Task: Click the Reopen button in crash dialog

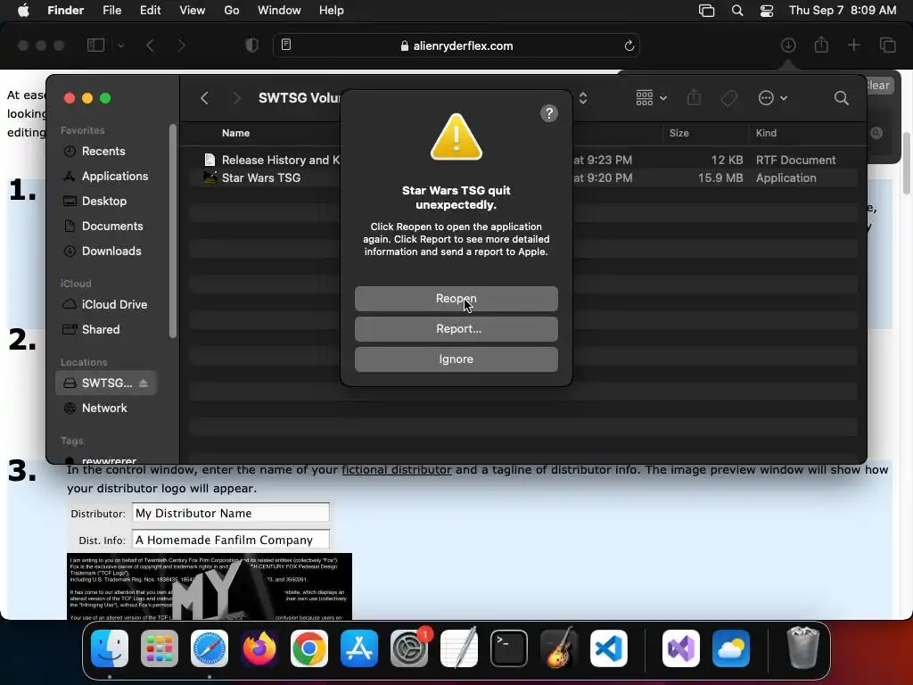Action: (x=456, y=298)
